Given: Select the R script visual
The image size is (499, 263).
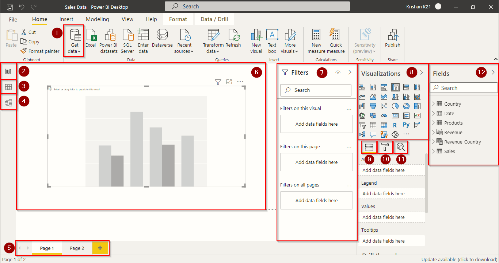Looking at the screenshot, I should [395, 125].
